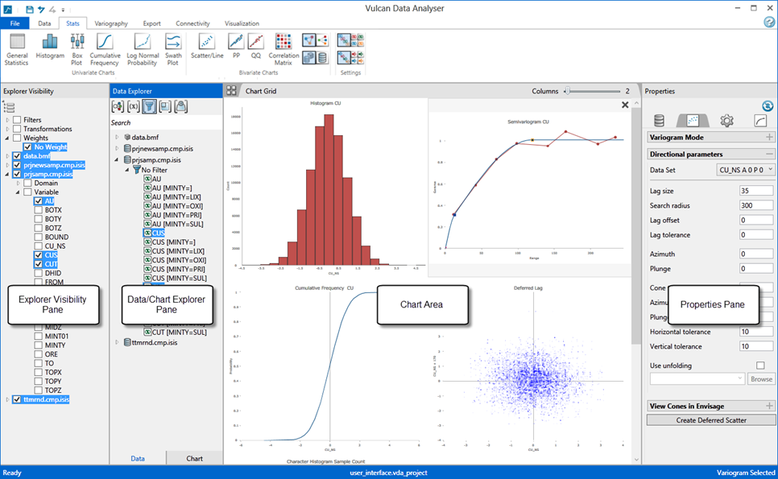
Task: Adjust the Columns slider in Chart Grid
Action: click(x=568, y=91)
